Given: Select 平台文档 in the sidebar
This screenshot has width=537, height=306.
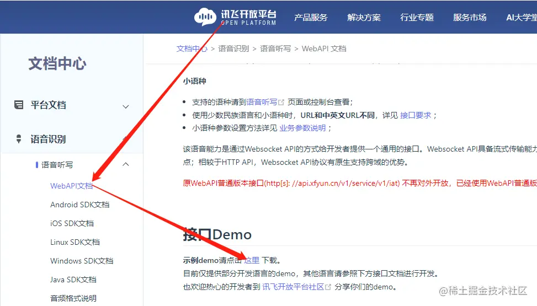Looking at the screenshot, I should (48, 105).
